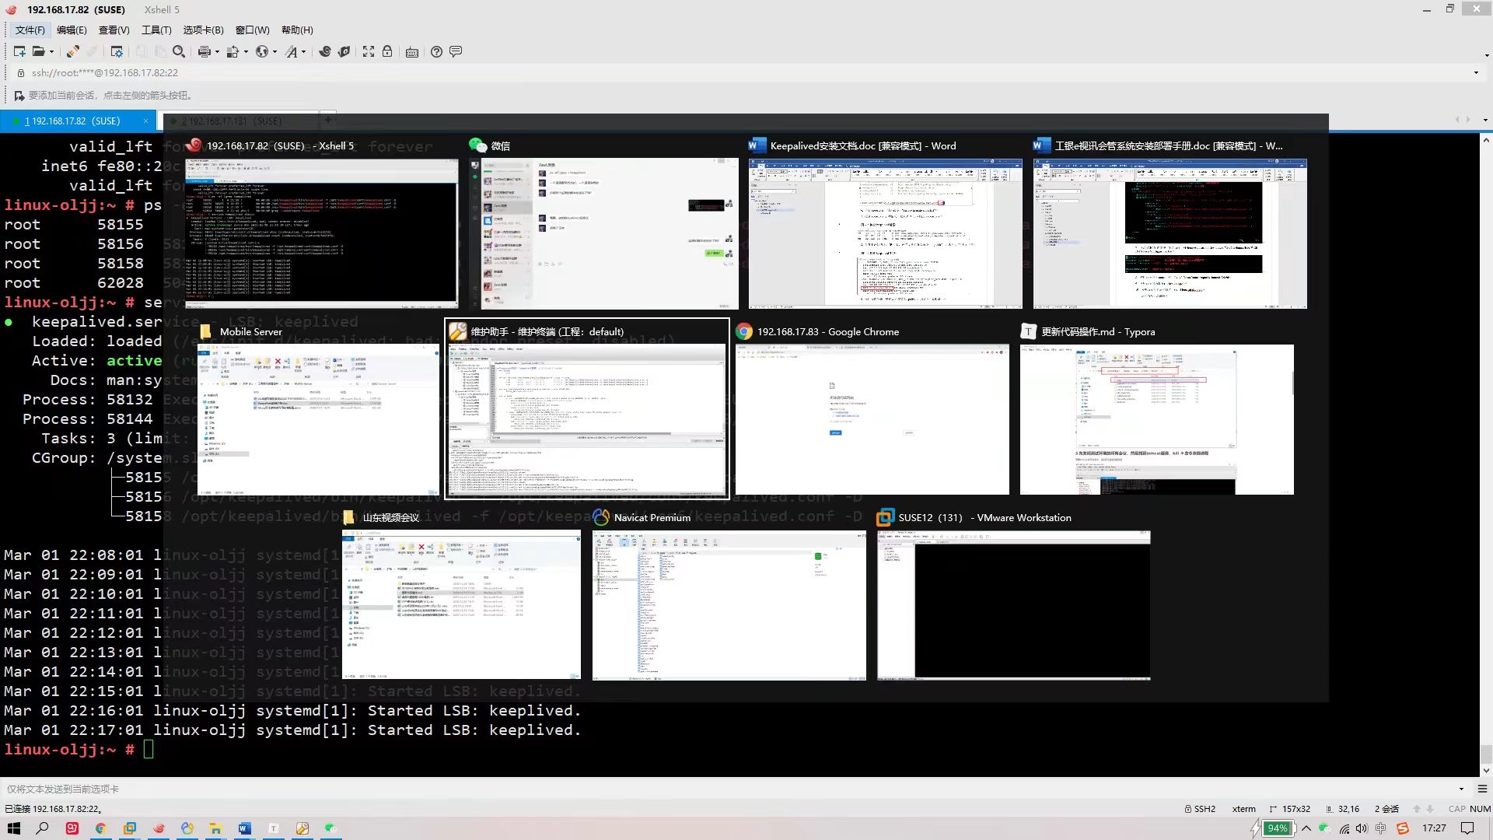Expand the address bar history dropdown
1493x840 pixels.
(1476, 73)
